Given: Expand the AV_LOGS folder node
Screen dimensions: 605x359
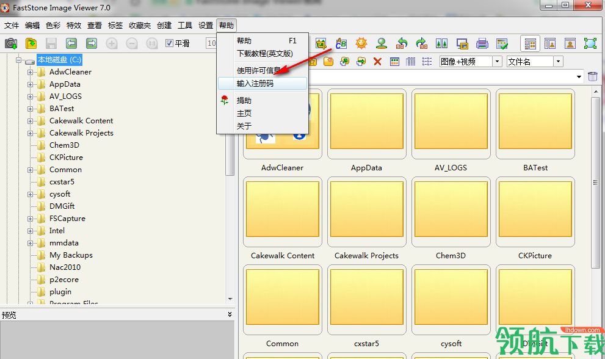Looking at the screenshot, I should [x=30, y=96].
